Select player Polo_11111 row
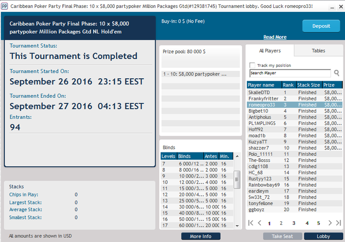The height and width of the screenshot is (242, 345). (x=295, y=154)
